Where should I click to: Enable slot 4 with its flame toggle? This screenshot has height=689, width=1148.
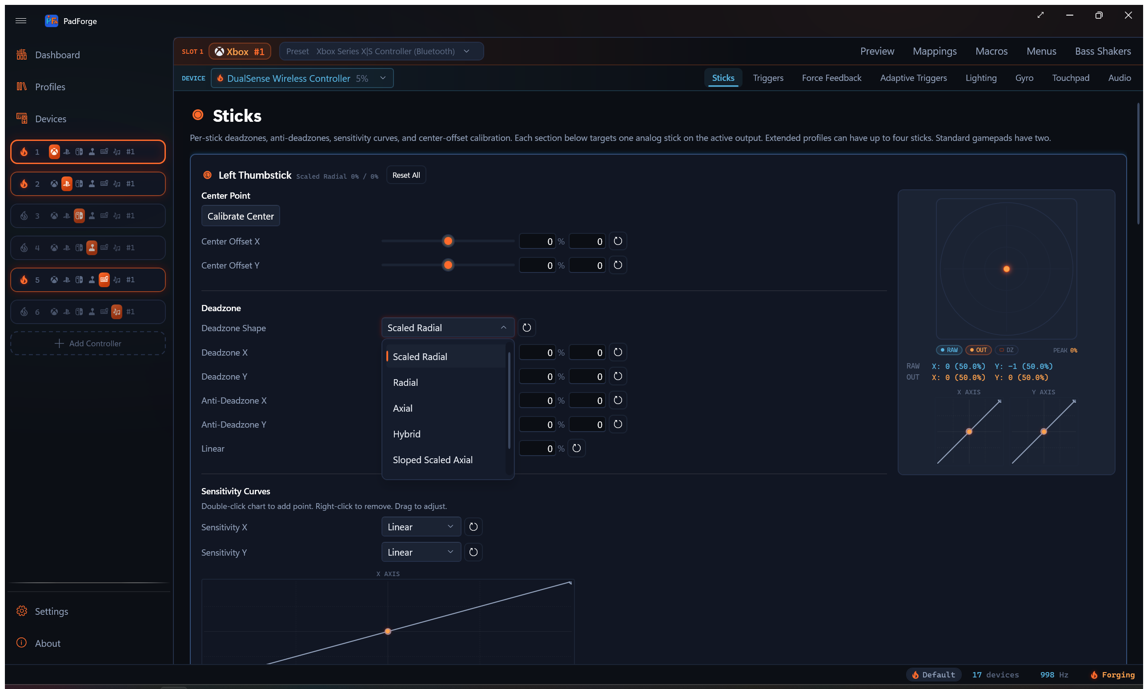point(24,248)
